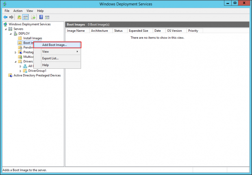Click the Export List toolbar icon
The width and height of the screenshot is (252, 175).
pos(33,17)
